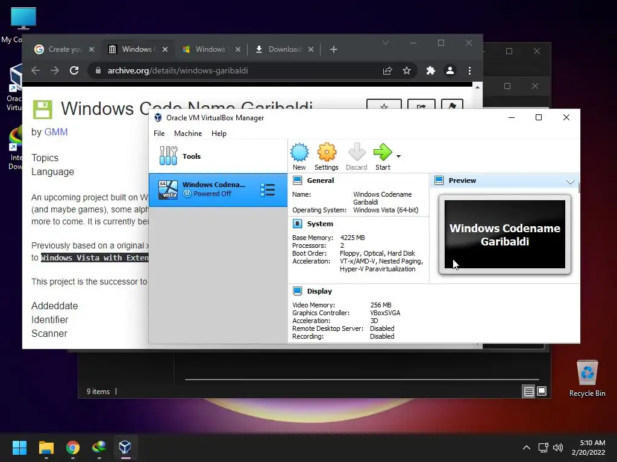Select the Tools entry in VirtualBox sidebar
The height and width of the screenshot is (462, 617).
(218, 156)
